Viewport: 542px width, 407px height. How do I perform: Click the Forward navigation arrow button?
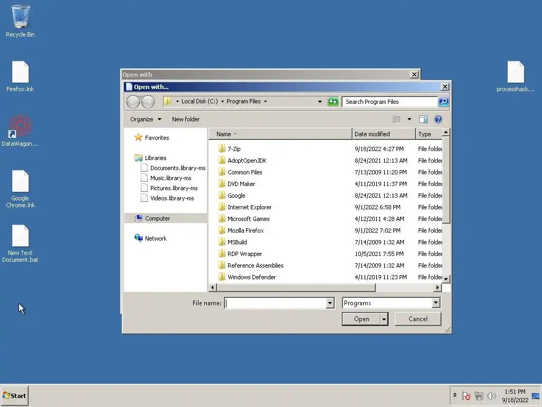click(148, 102)
